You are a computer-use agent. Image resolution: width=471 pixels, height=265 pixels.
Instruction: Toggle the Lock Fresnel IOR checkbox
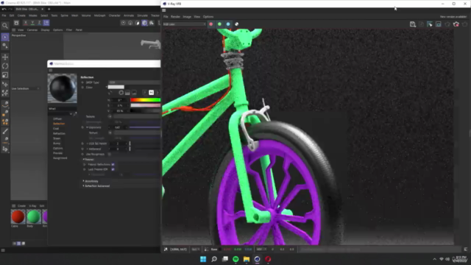[x=113, y=169]
